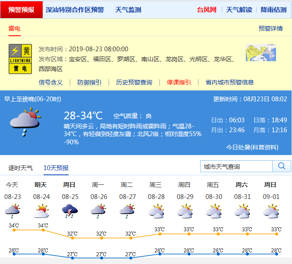Click the 34℃ high temperature point for today
This screenshot has width=292, height=264.
[14, 230]
